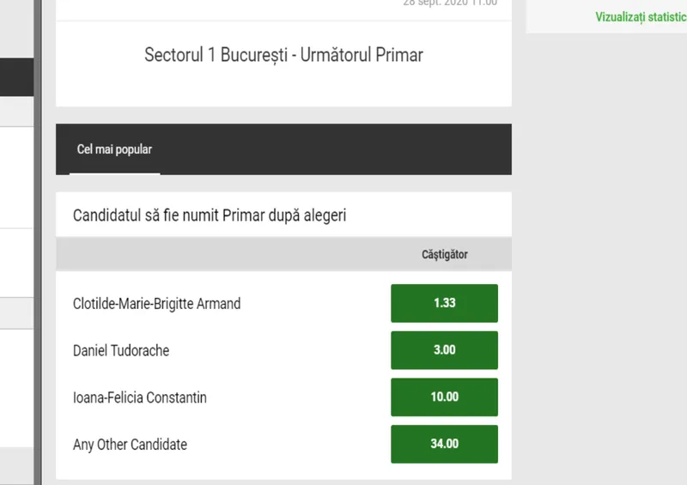The image size is (687, 485).
Task: Click the Any Other Candidate label
Action: 130,445
